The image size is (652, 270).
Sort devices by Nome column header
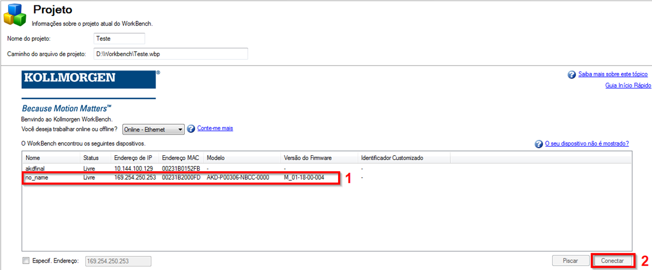pos(51,158)
